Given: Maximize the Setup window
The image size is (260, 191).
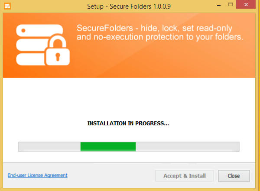Looking at the screenshot, I should coord(231,4).
